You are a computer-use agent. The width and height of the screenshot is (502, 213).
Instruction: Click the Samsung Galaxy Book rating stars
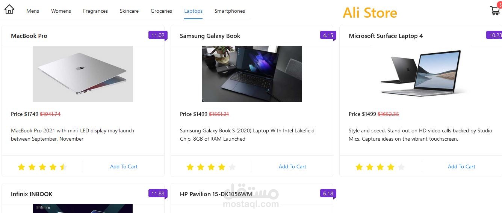click(x=211, y=167)
